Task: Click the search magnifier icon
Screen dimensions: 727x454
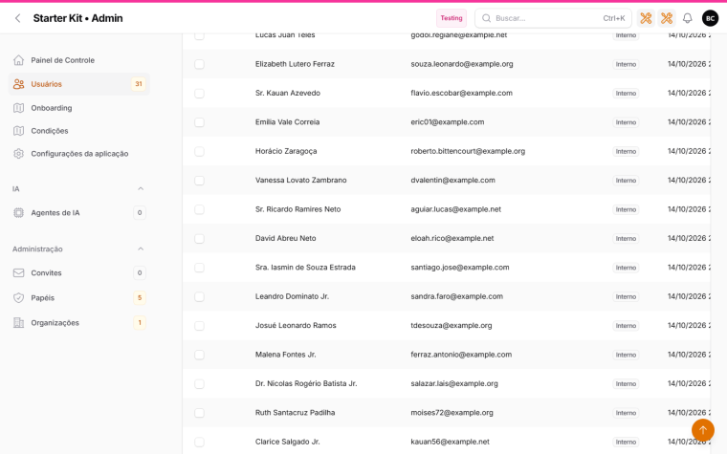Action: (486, 18)
